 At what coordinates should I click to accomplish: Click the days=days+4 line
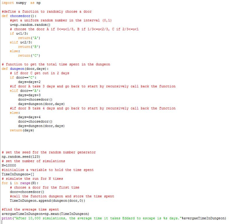point(29,117)
